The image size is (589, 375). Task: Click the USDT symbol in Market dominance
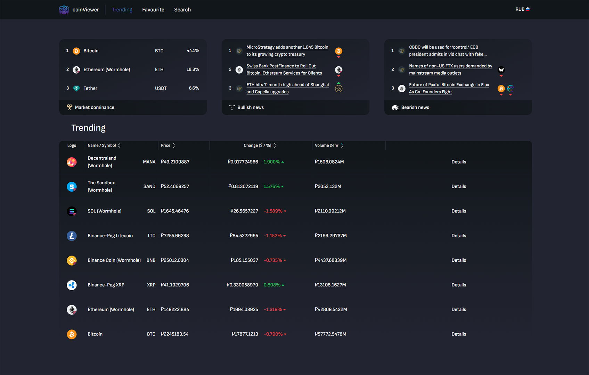tap(161, 89)
